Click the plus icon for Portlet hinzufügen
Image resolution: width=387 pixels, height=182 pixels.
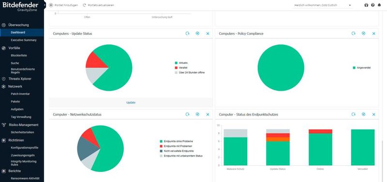51,5
